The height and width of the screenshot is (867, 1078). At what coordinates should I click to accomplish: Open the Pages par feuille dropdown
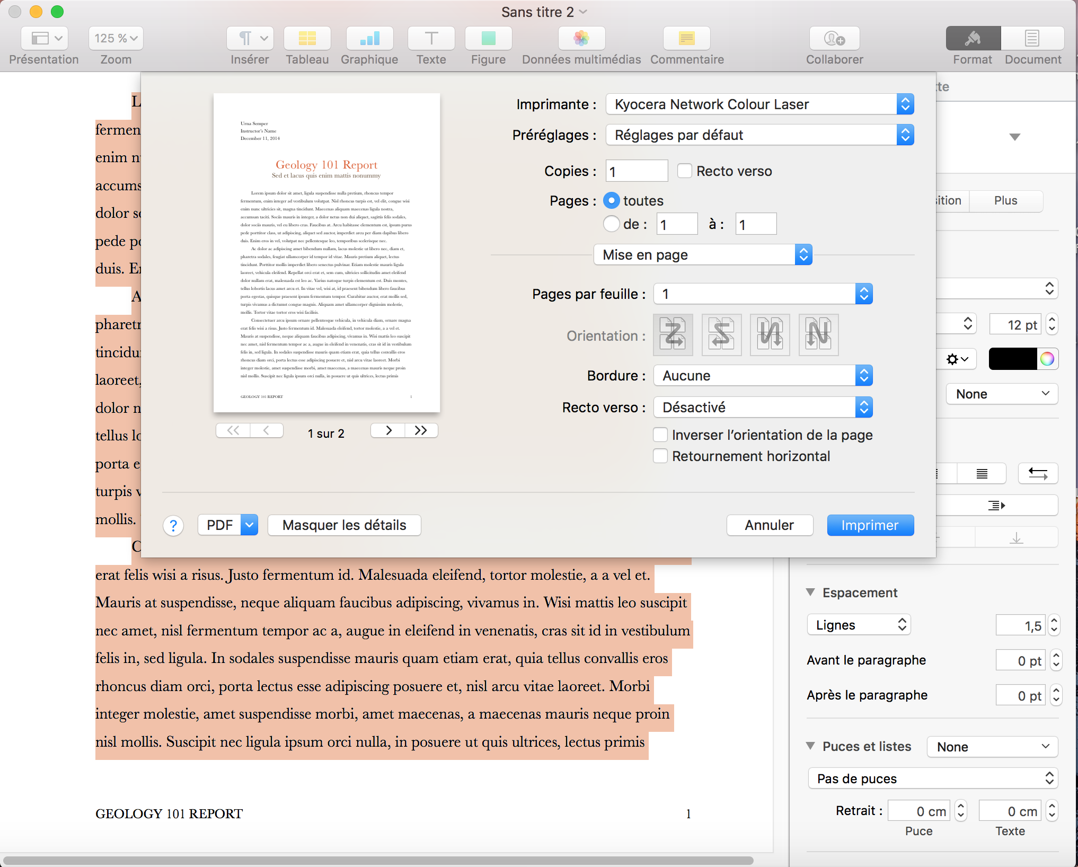tap(763, 294)
